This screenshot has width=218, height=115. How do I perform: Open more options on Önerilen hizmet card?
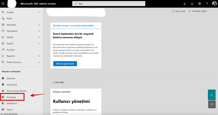[98, 26]
